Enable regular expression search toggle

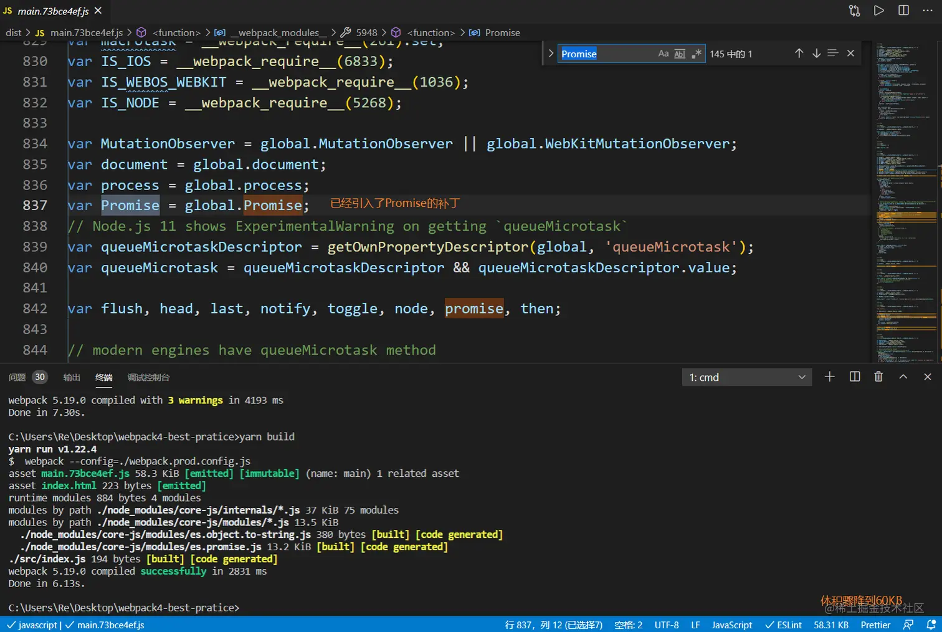click(696, 54)
